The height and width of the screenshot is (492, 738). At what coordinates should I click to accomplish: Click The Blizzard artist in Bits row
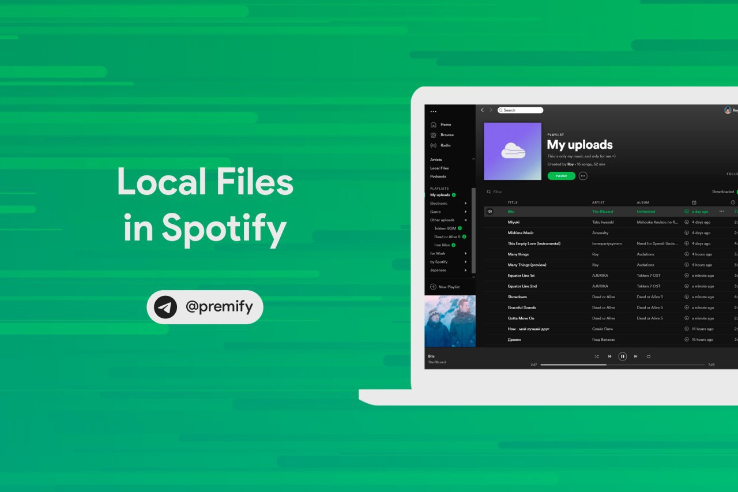tap(603, 212)
